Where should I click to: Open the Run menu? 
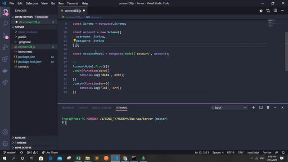click(x=61, y=3)
